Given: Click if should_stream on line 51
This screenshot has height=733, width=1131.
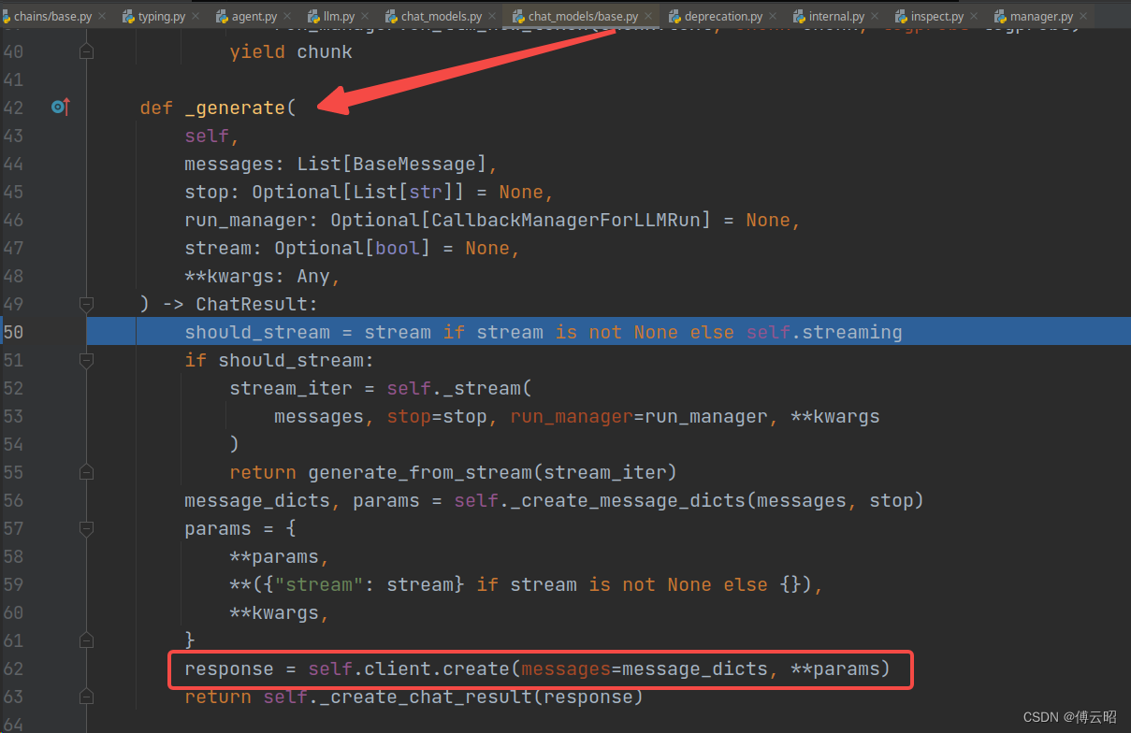Looking at the screenshot, I should click(x=274, y=360).
